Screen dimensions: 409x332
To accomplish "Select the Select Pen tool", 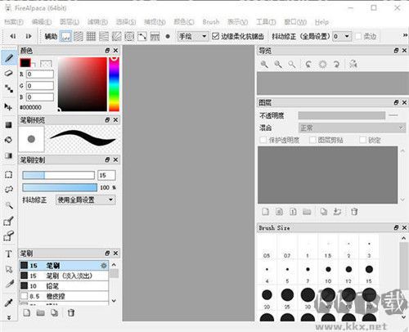I will tap(9, 221).
